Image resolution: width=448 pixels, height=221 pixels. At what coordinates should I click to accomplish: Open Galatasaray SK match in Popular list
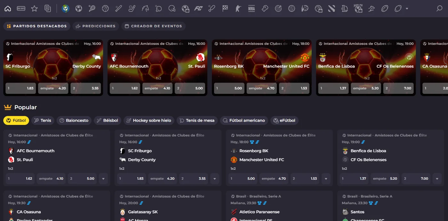pos(143,212)
